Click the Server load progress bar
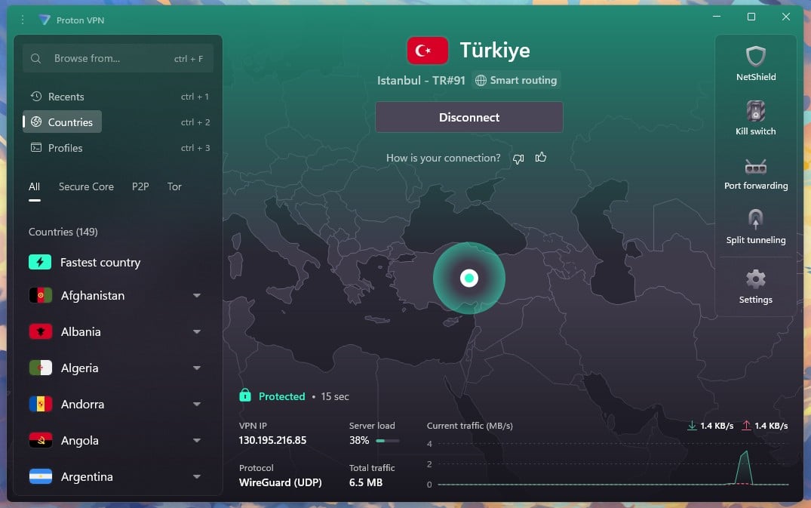This screenshot has width=811, height=508. 388,441
